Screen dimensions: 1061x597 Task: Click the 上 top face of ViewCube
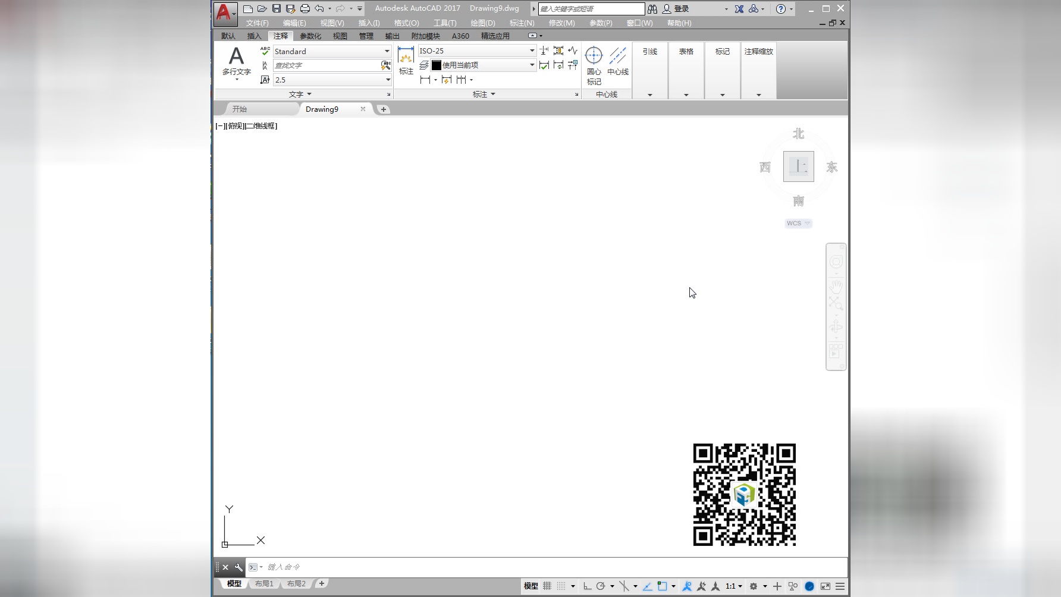point(798,166)
